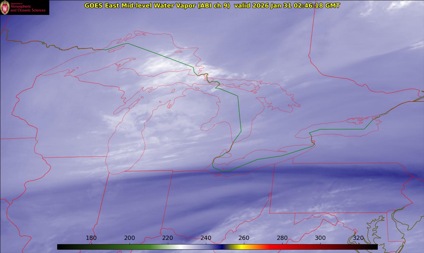Click the 300 label on the colorbar
The image size is (424, 253).
tap(320, 238)
